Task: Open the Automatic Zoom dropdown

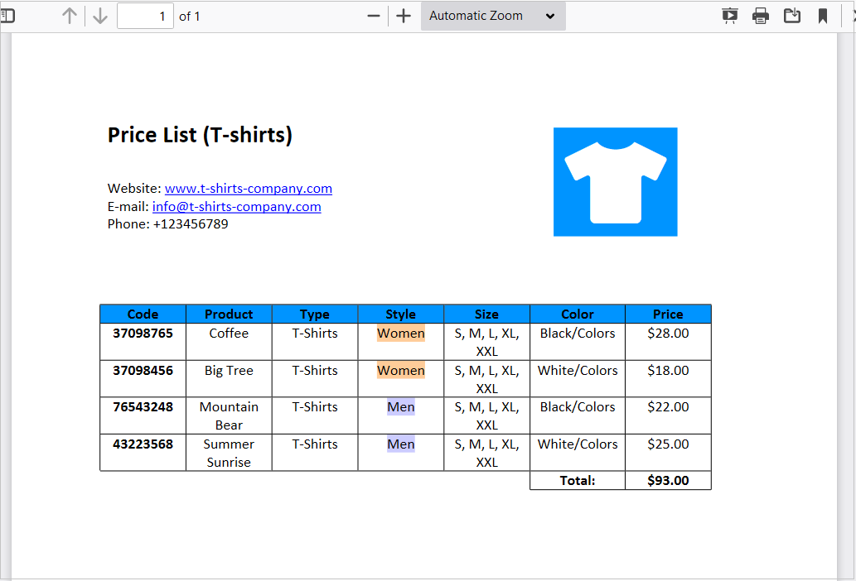Action: (493, 16)
